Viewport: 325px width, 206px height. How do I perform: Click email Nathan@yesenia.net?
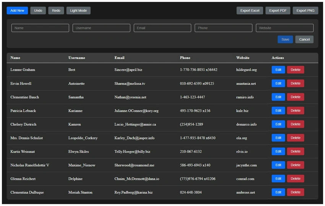point(130,97)
